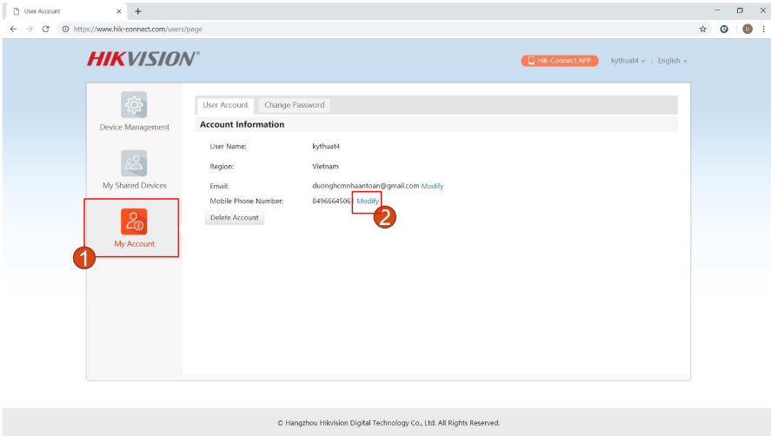This screenshot has width=771, height=436.
Task: Open the English language dropdown
Action: coord(672,61)
